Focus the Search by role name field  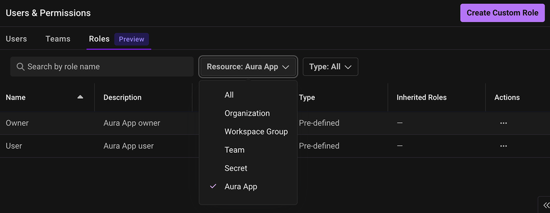102,67
